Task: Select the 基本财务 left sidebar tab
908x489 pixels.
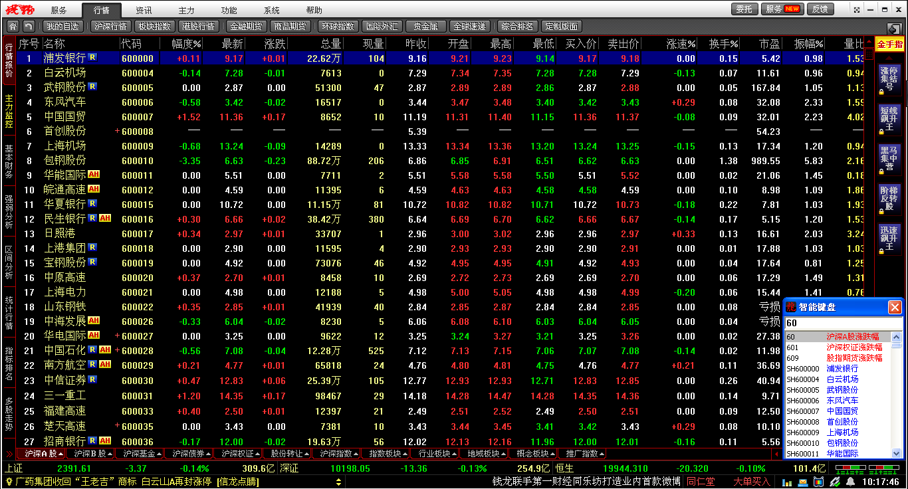Action: [9, 161]
